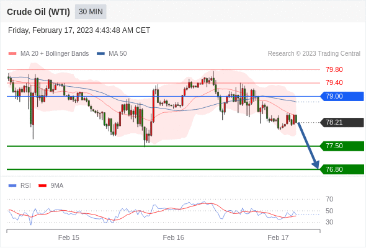Click the RSI legend label
This screenshot has height=248, width=366.
coord(25,186)
